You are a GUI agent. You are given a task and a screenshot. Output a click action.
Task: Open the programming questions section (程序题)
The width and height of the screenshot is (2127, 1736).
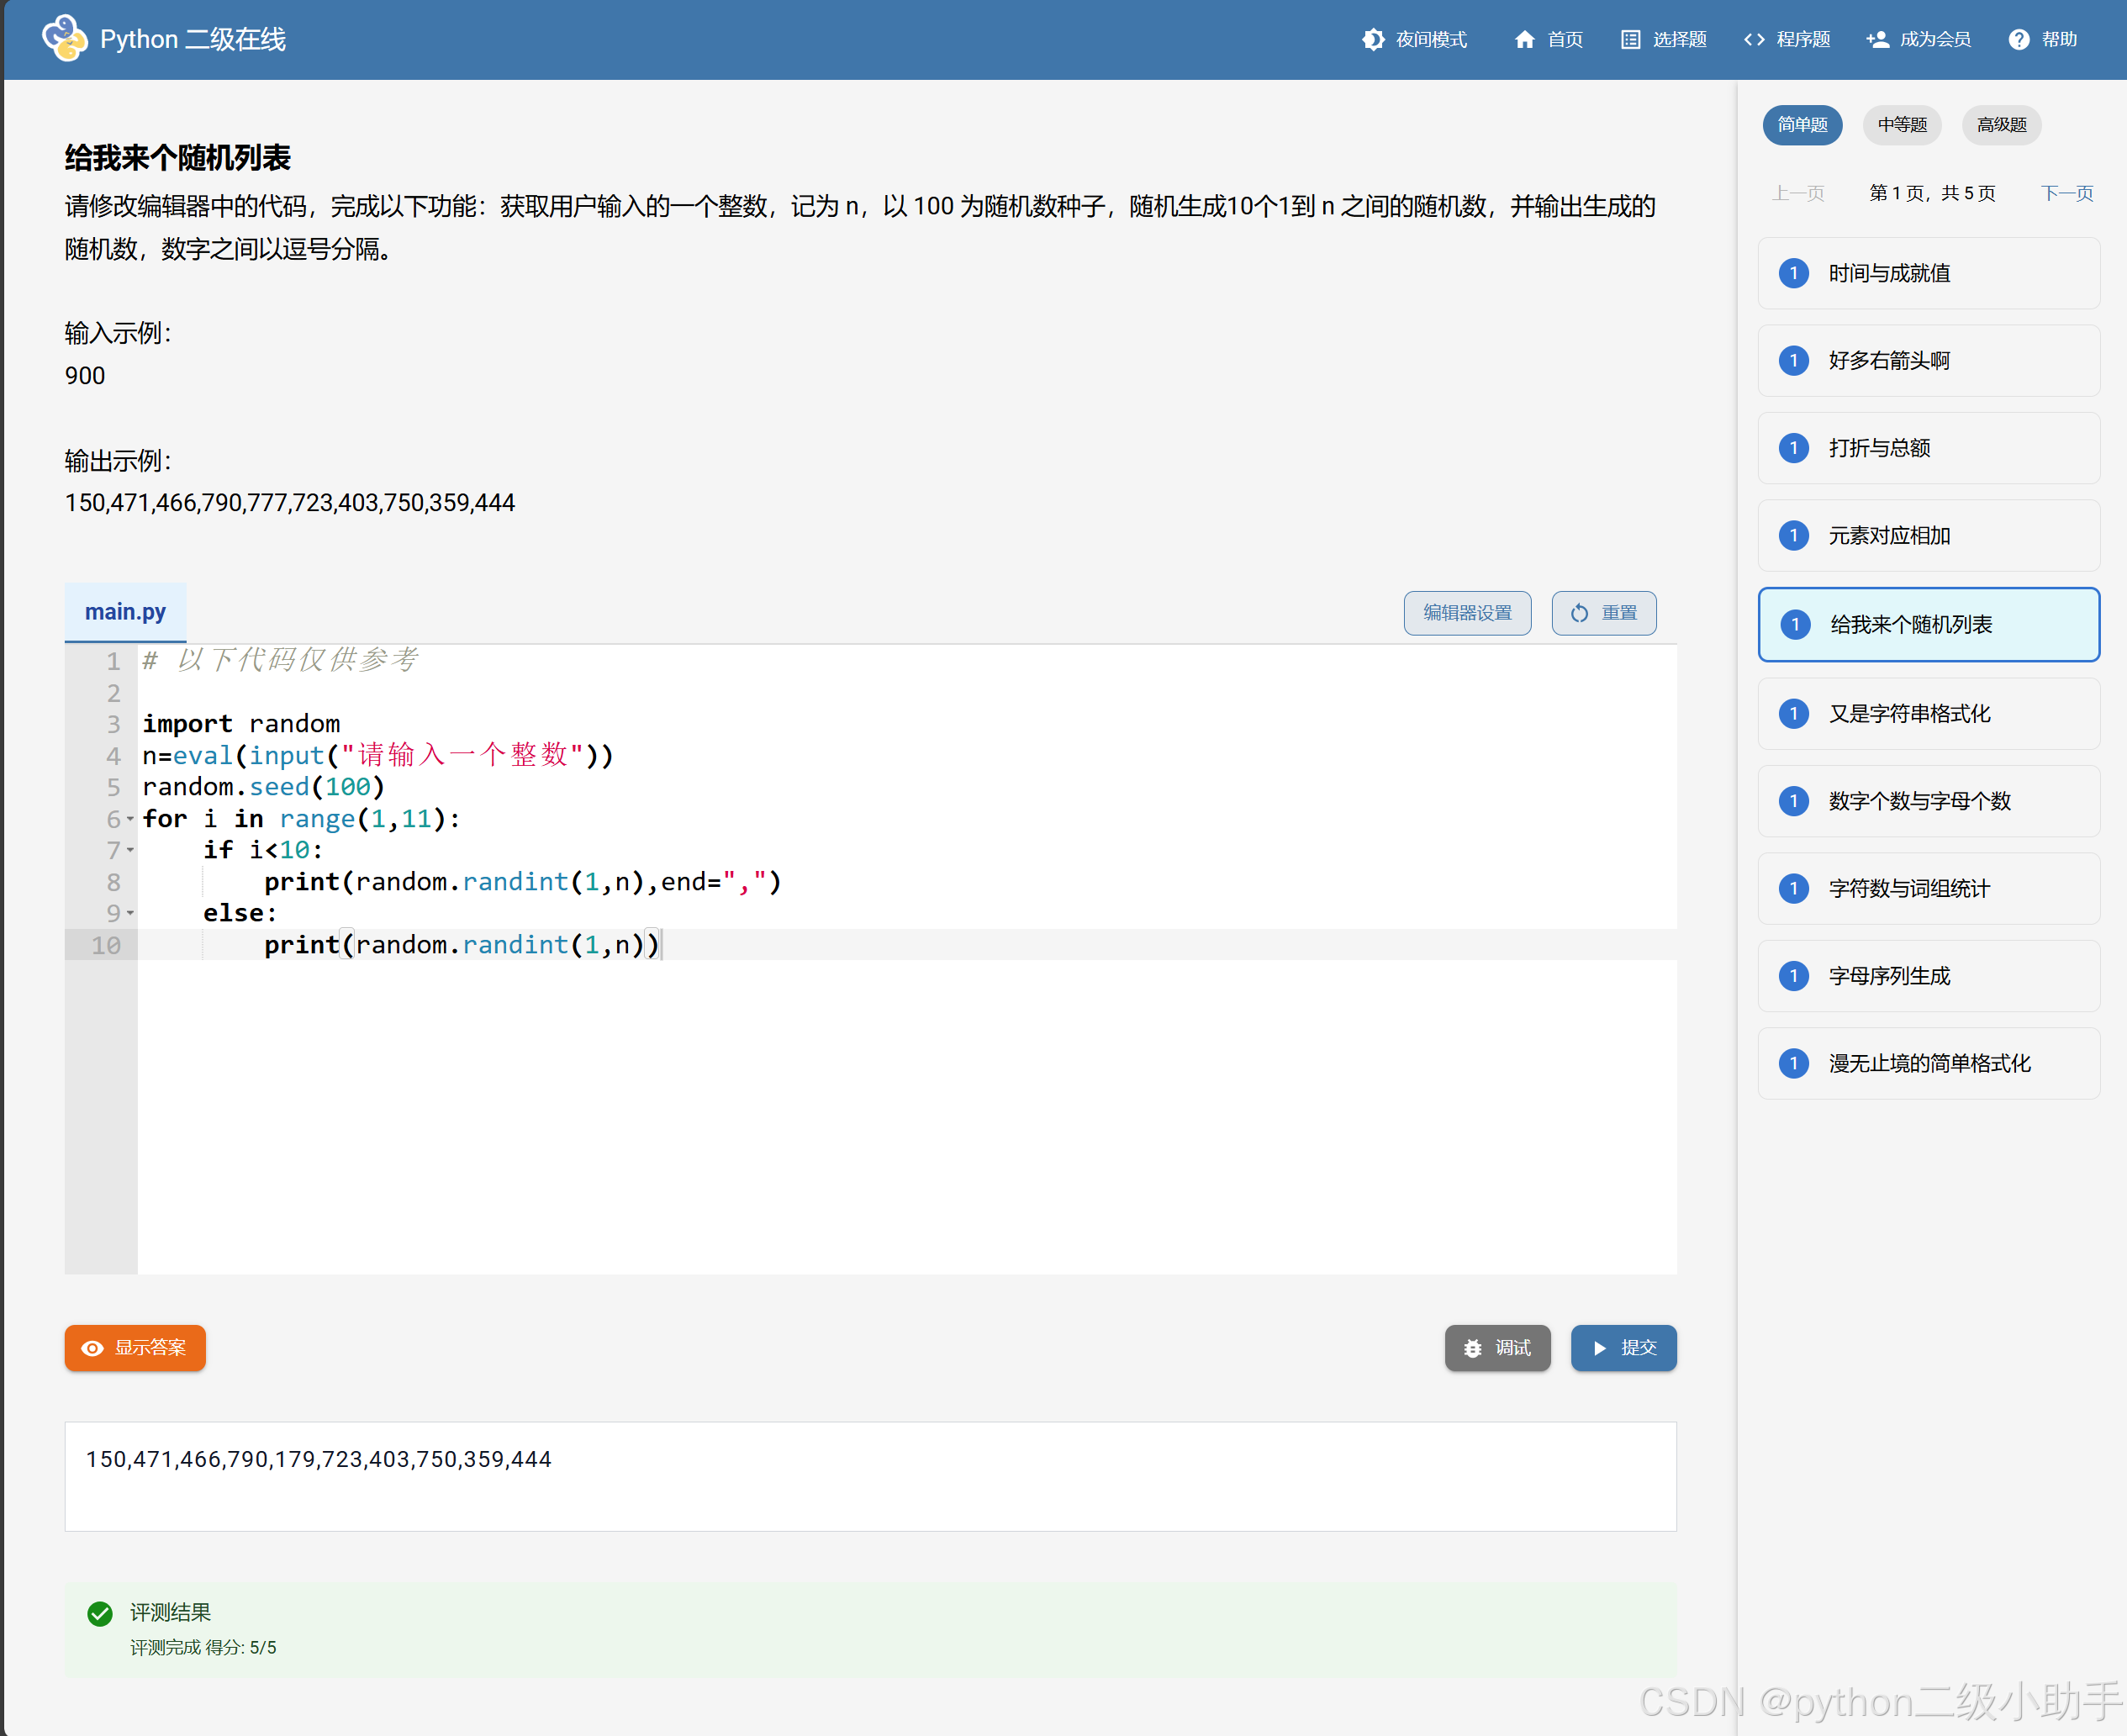click(x=1787, y=39)
